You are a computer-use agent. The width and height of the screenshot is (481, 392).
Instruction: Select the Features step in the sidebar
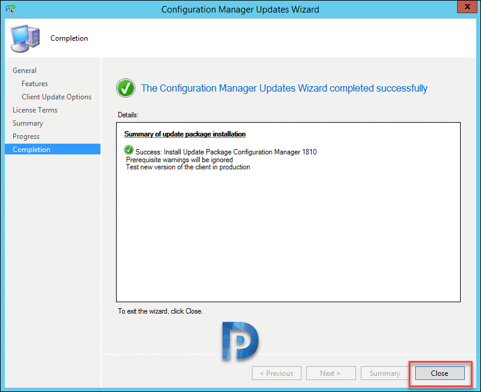pyautogui.click(x=35, y=84)
